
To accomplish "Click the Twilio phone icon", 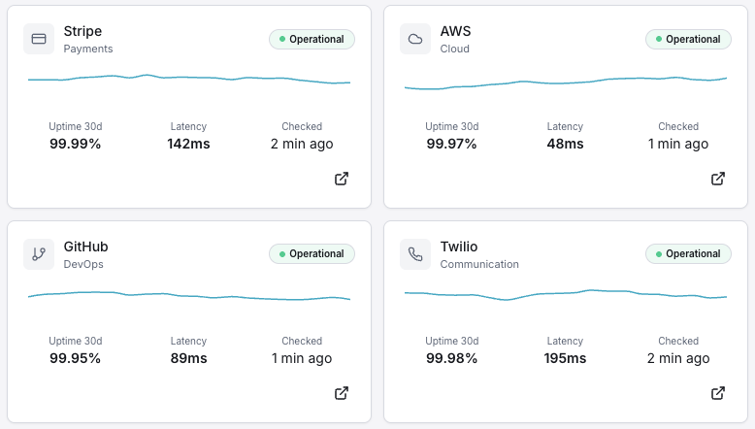I will click(415, 254).
